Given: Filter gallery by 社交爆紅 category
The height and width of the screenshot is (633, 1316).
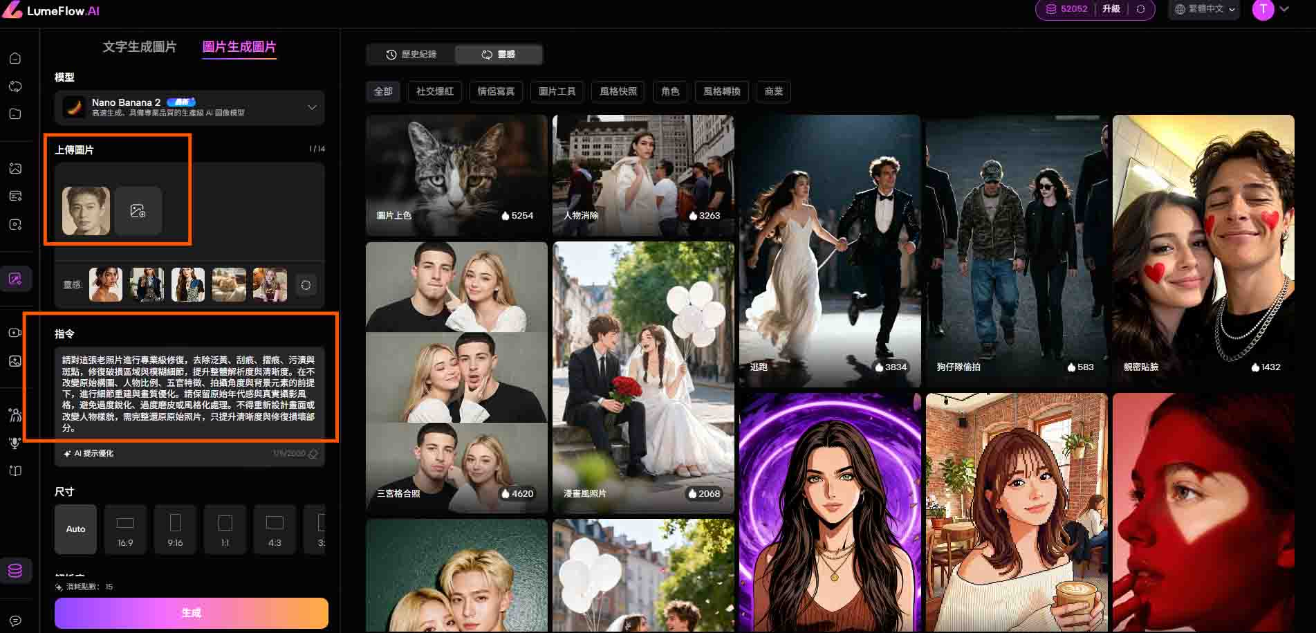Looking at the screenshot, I should (435, 91).
